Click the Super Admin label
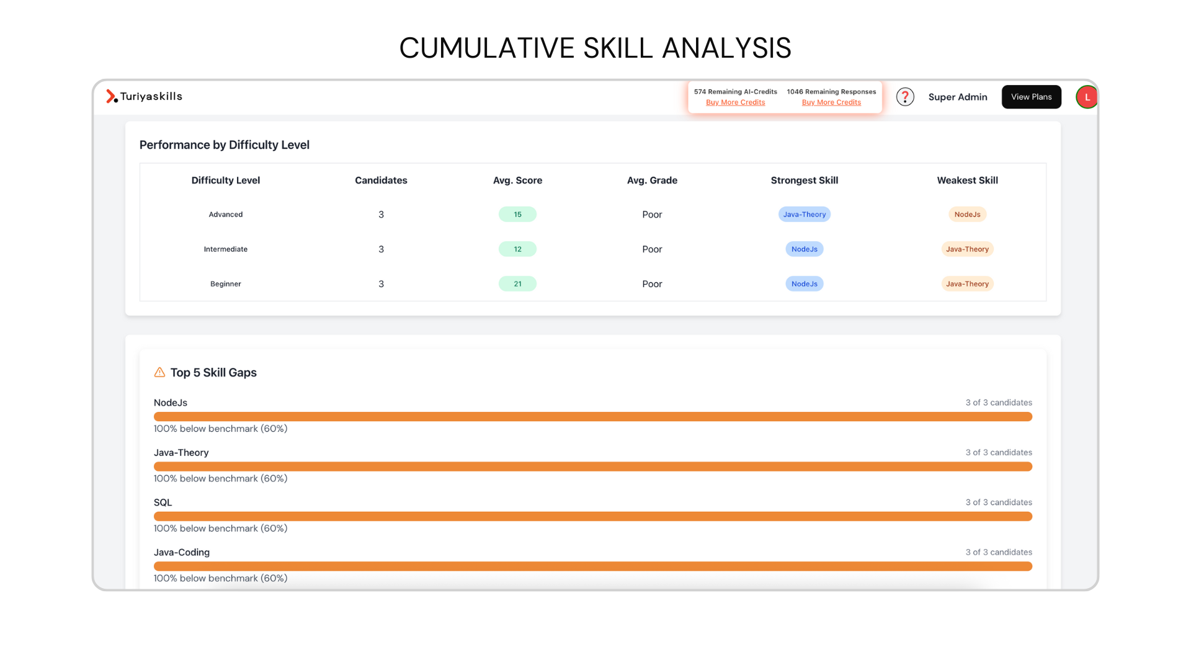 tap(957, 97)
